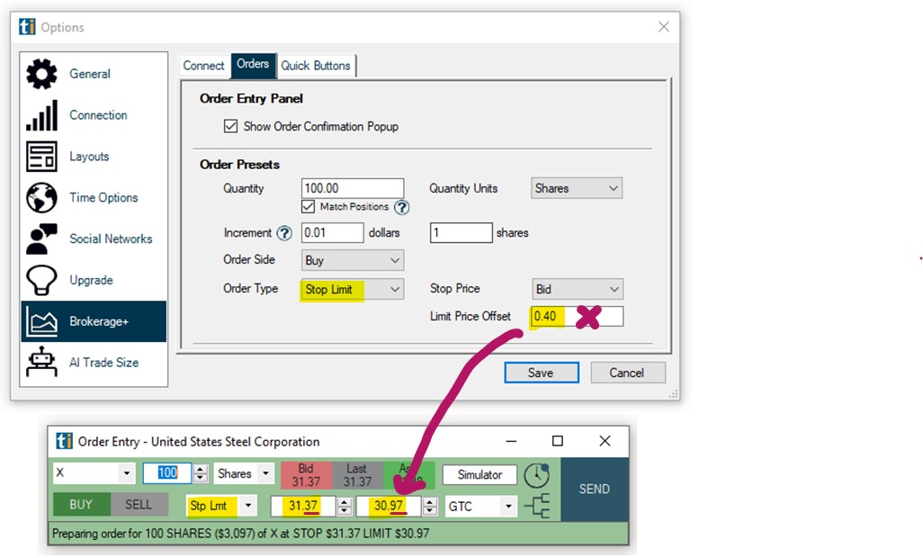Open the AI Trade Size robot icon
The height and width of the screenshot is (558, 923).
click(41, 363)
